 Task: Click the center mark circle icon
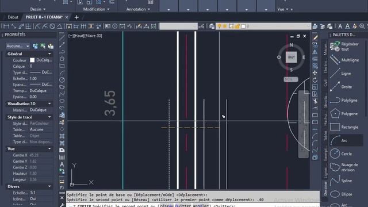(115, 26)
